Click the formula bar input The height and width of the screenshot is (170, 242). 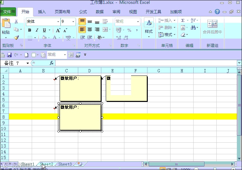click(146, 63)
